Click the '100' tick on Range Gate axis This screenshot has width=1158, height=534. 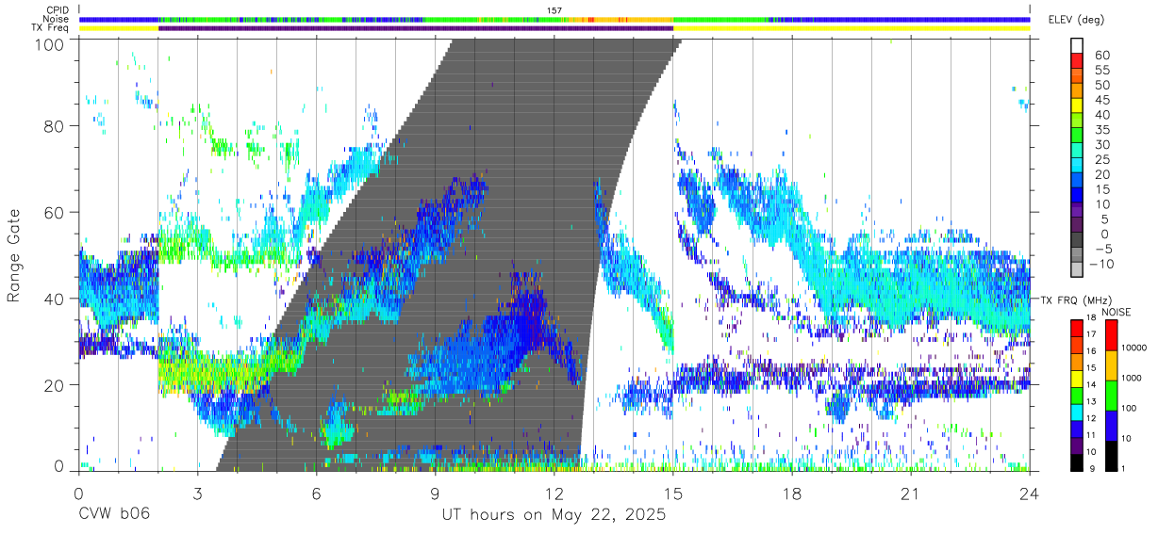pyautogui.click(x=51, y=44)
